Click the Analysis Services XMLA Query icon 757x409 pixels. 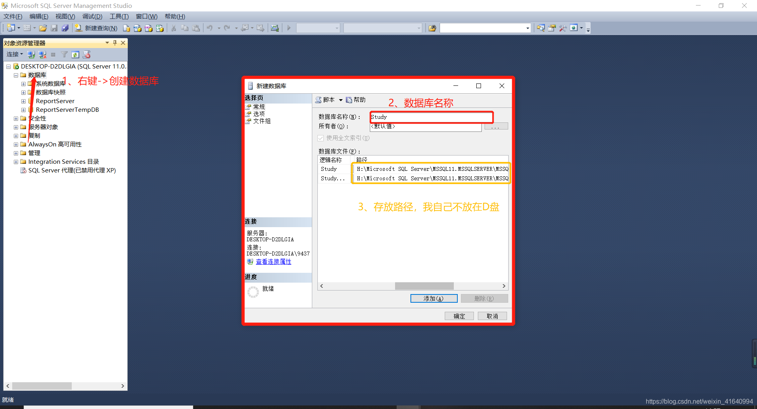(x=160, y=28)
